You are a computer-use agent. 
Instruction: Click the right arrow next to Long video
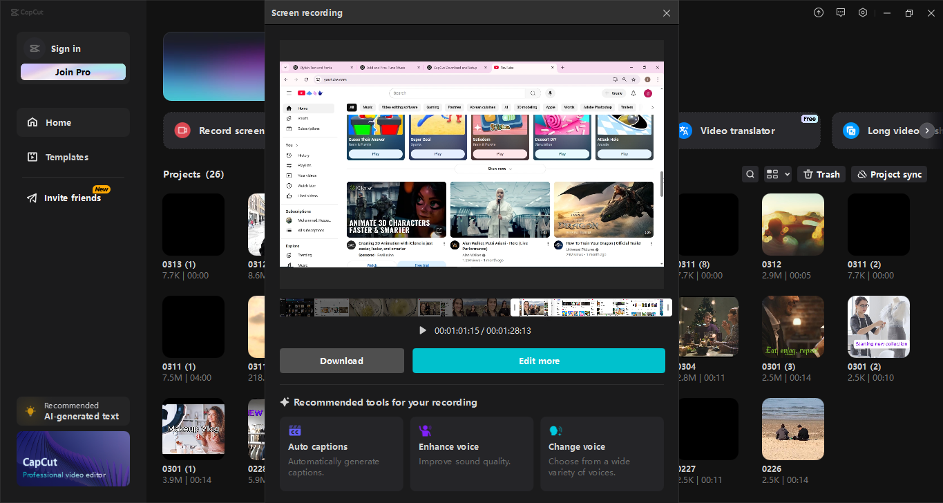tap(926, 130)
